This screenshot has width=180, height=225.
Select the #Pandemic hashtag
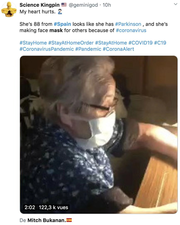(88, 49)
